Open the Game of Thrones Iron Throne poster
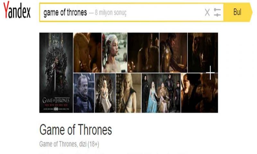Image resolution: width=257 pixels, height=154 pixels. 56,73
